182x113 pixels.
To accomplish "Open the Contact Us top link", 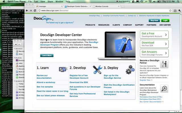I will [132, 16].
